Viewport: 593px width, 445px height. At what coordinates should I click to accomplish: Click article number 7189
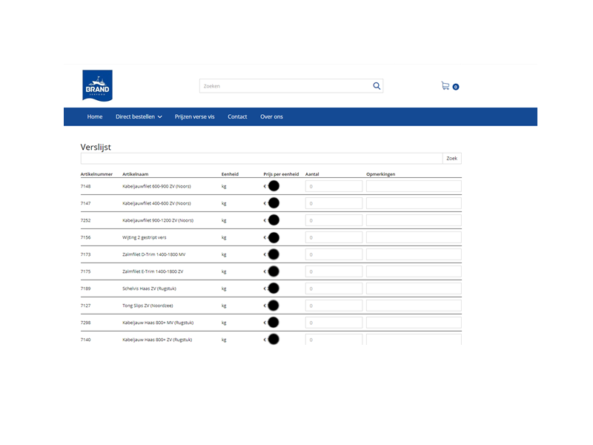(x=85, y=289)
